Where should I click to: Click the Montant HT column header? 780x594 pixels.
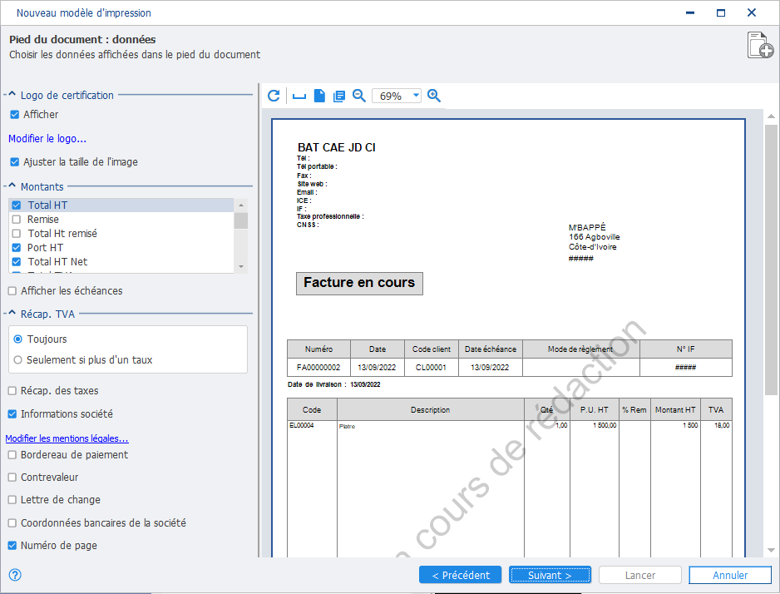(x=675, y=410)
